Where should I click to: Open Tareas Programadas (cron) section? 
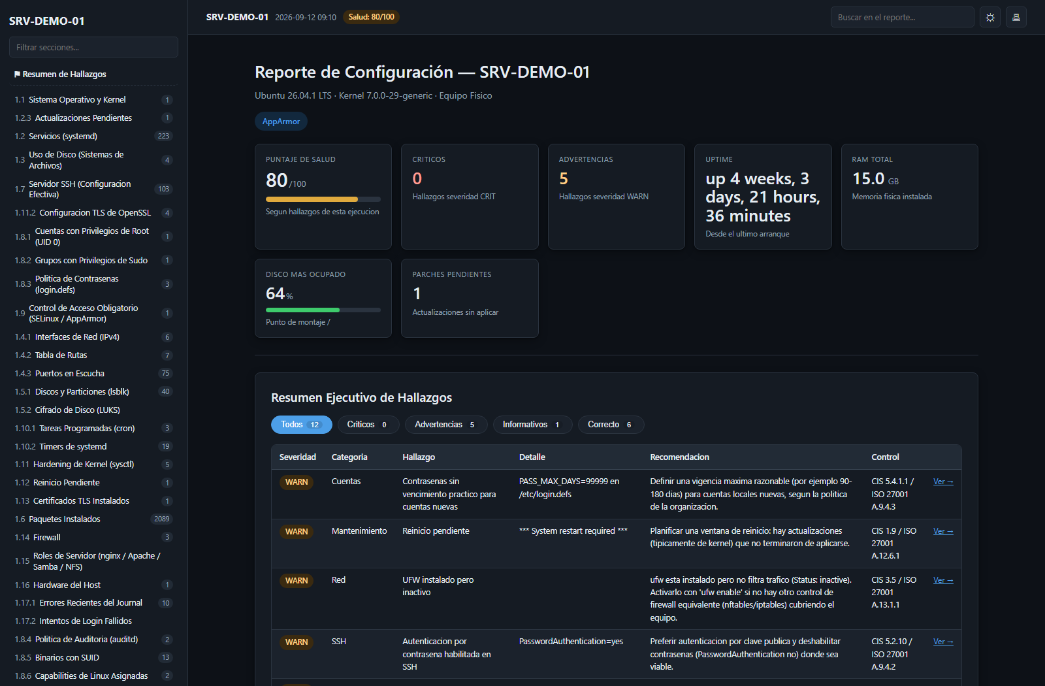click(x=93, y=429)
